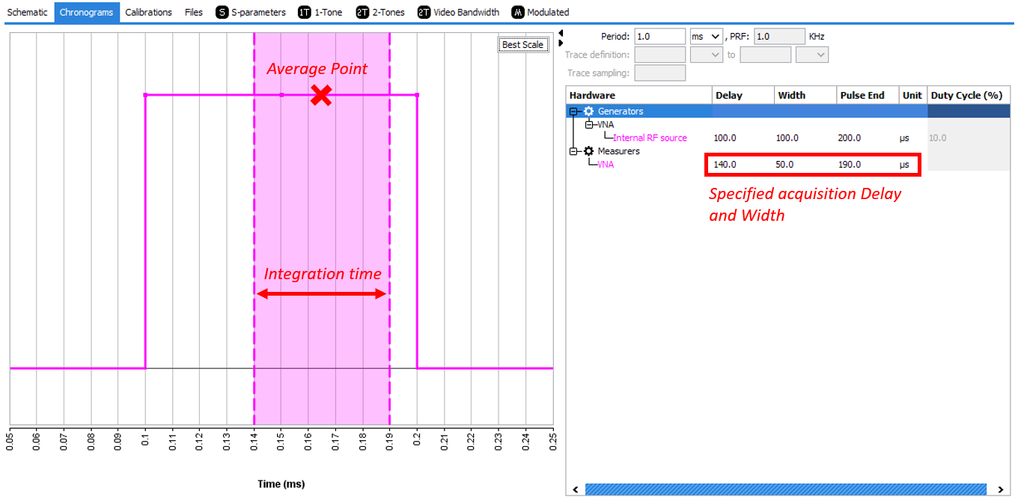The image size is (1015, 500).
Task: Collapse the Measurers tree node
Action: (x=574, y=151)
